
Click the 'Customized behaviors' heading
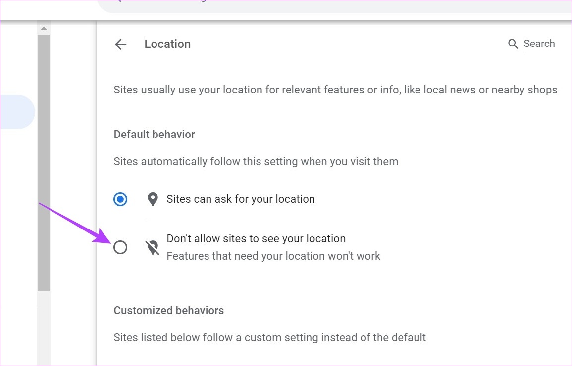tap(169, 310)
